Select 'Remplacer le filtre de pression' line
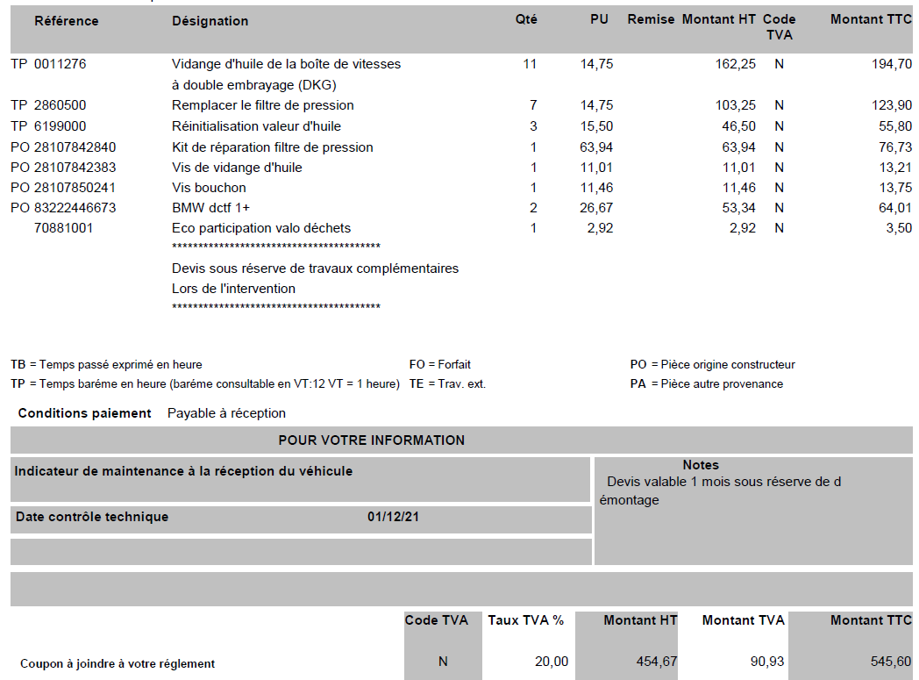The width and height of the screenshot is (919, 680). [x=262, y=105]
